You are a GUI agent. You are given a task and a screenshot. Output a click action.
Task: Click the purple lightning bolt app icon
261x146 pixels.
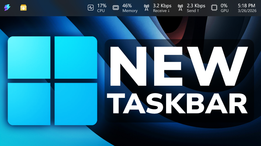tap(7, 8)
